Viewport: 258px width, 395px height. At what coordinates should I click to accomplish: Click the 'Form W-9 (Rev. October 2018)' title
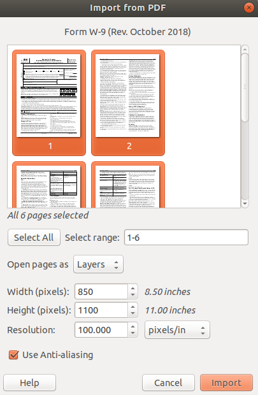click(127, 32)
